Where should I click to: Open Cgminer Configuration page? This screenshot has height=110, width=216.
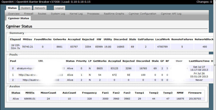click(142, 14)
